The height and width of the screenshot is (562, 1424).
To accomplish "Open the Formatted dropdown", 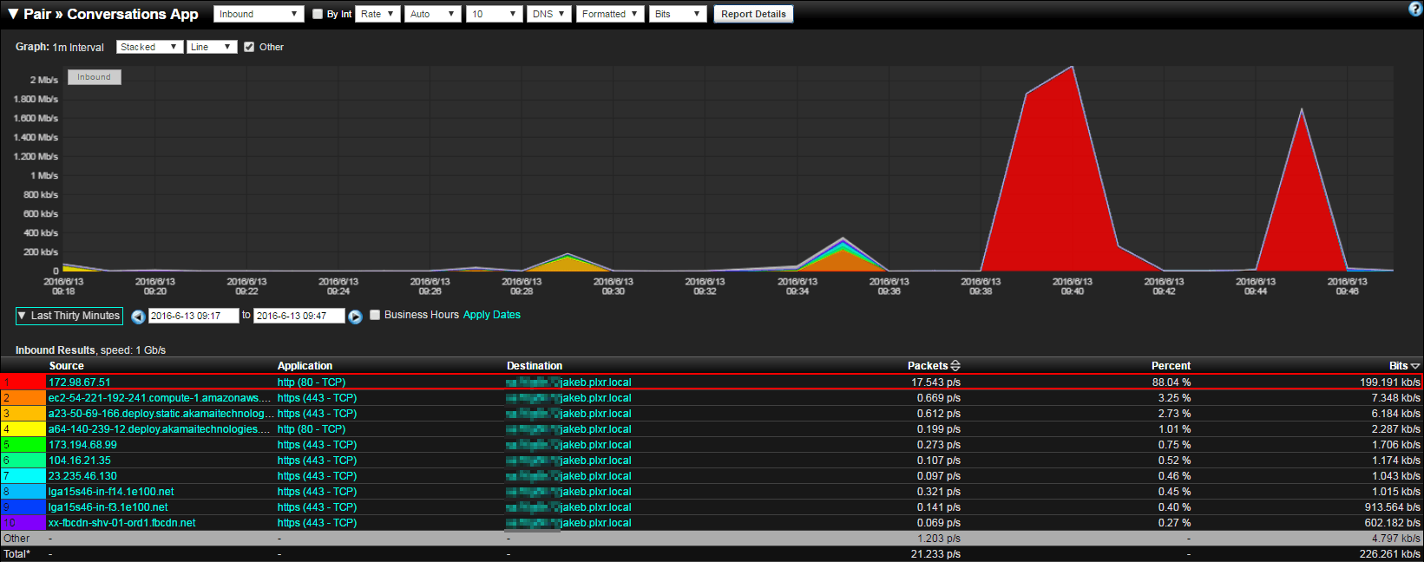I will 610,14.
